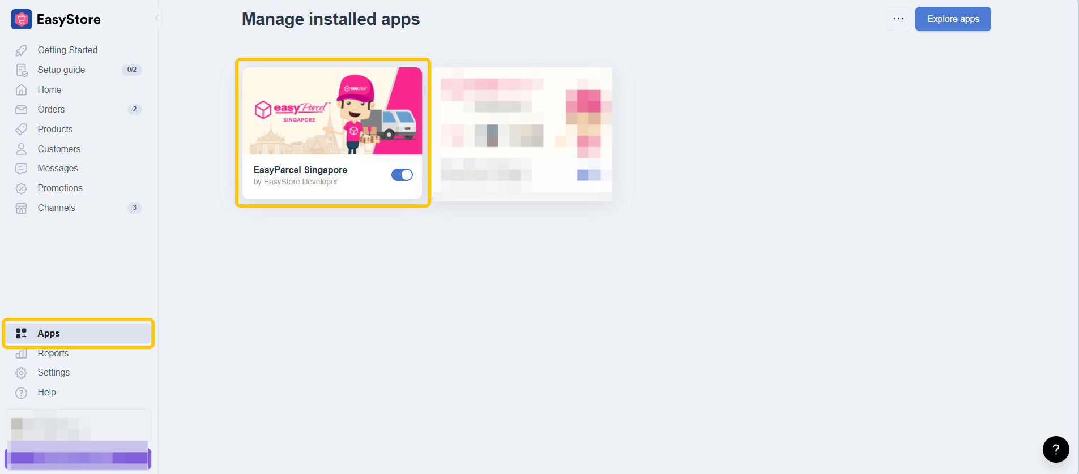Open the floating help chat button
The height and width of the screenshot is (474, 1079).
click(x=1056, y=449)
